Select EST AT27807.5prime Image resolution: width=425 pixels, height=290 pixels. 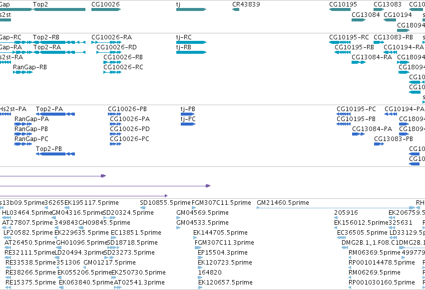(27, 223)
